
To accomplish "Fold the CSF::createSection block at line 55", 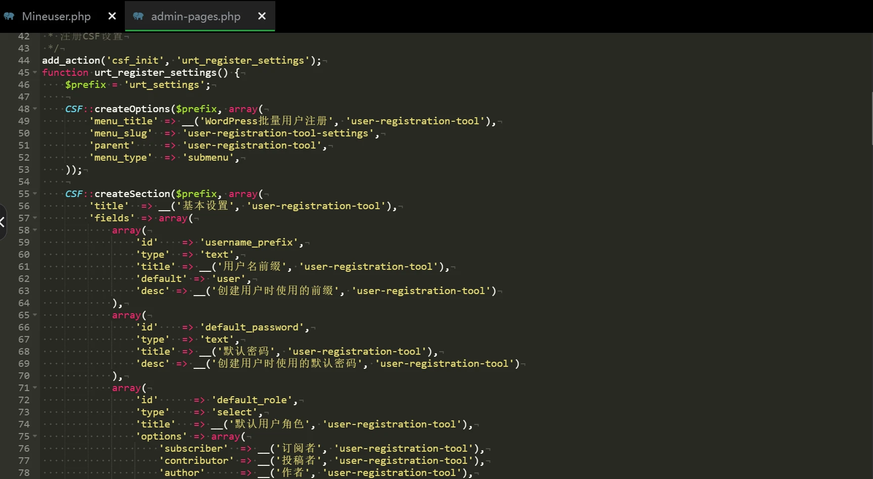I will (x=35, y=194).
